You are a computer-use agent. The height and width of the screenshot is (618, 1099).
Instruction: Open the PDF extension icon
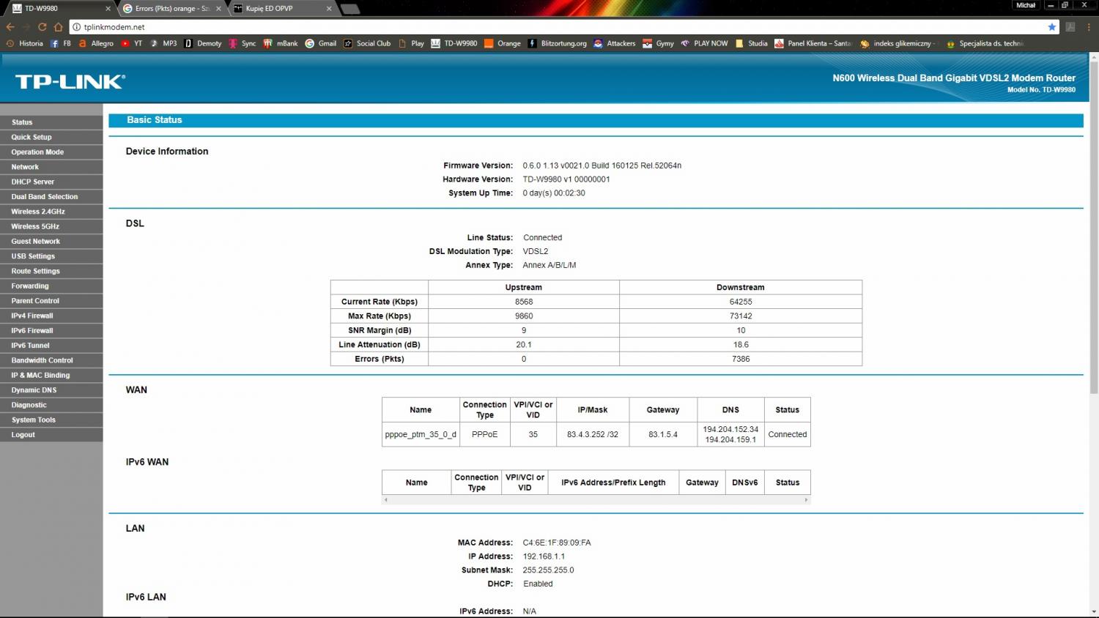(x=1070, y=27)
